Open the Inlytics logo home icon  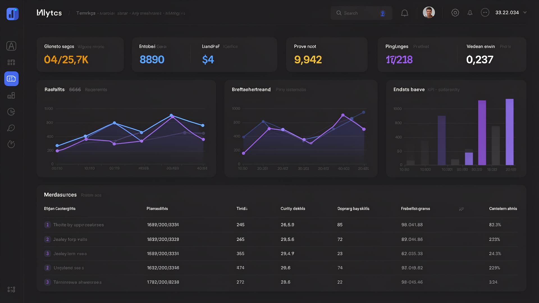click(x=12, y=14)
